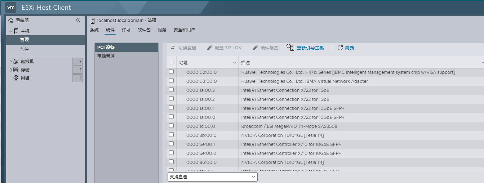The height and width of the screenshot is (183, 484).
Task: Check the box for device 0000:1a:00.1
Action: [171, 108]
